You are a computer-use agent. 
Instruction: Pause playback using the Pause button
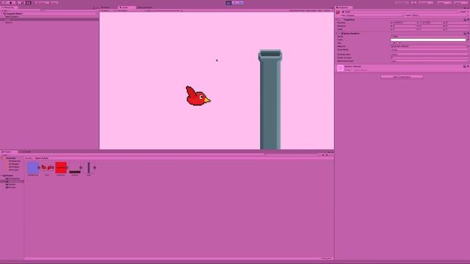235,3
